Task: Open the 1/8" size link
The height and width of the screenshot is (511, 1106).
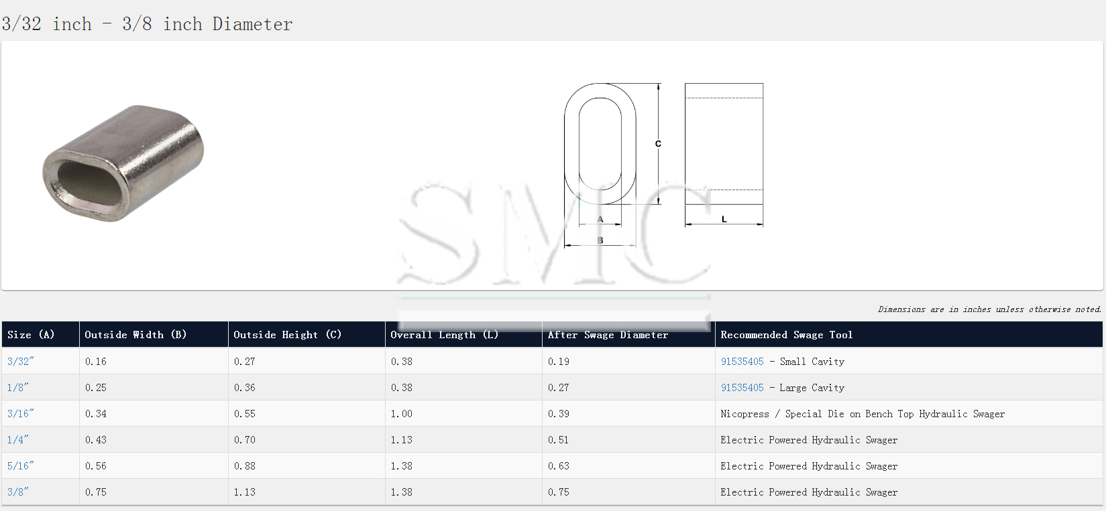Action: 17,388
